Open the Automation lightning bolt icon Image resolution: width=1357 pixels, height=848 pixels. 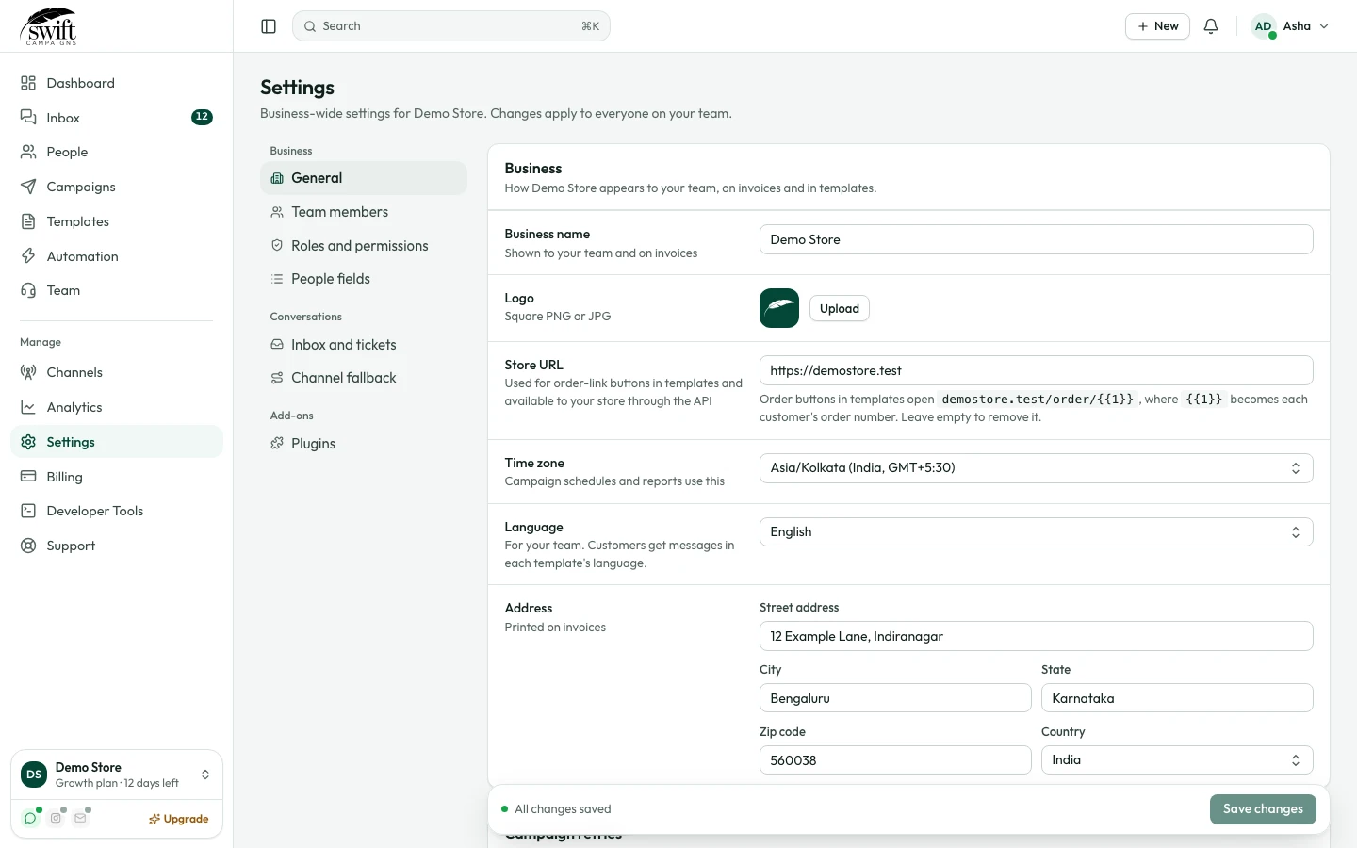[x=28, y=256]
